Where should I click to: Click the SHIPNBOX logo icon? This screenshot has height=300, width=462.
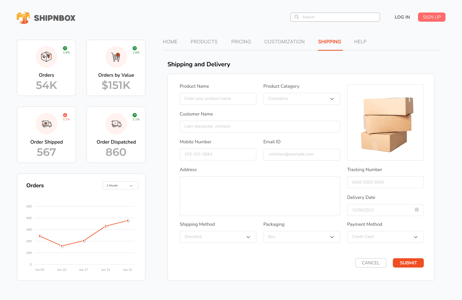pos(24,18)
